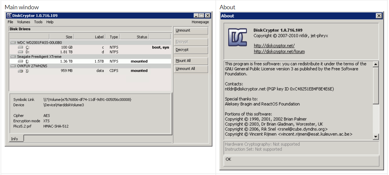Click the 959 MB size cell

click(x=67, y=71)
